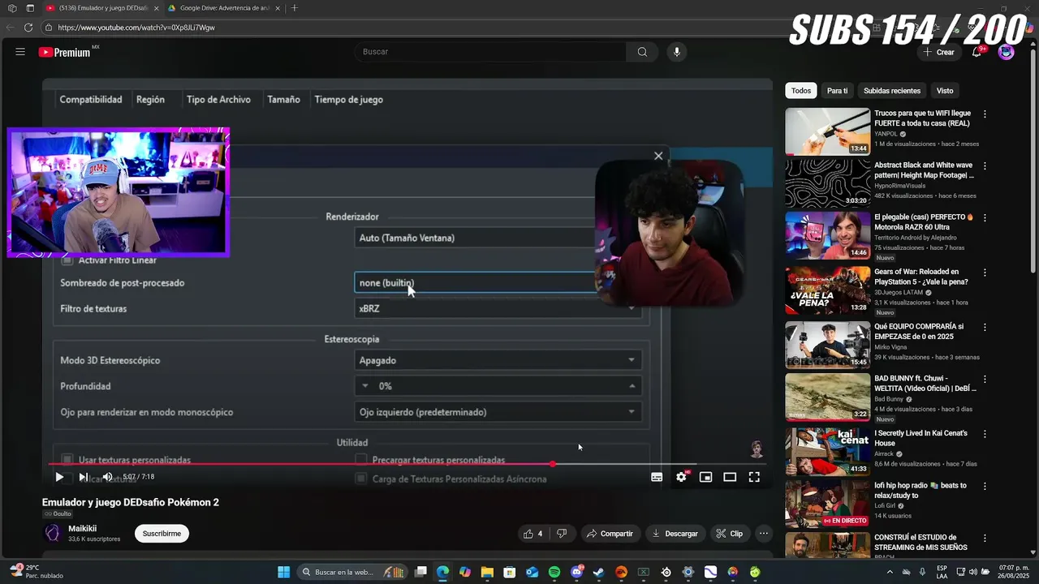The width and height of the screenshot is (1039, 584).
Task: Open Ojo izquierdo (predeterminado) dropdown
Action: click(x=498, y=412)
